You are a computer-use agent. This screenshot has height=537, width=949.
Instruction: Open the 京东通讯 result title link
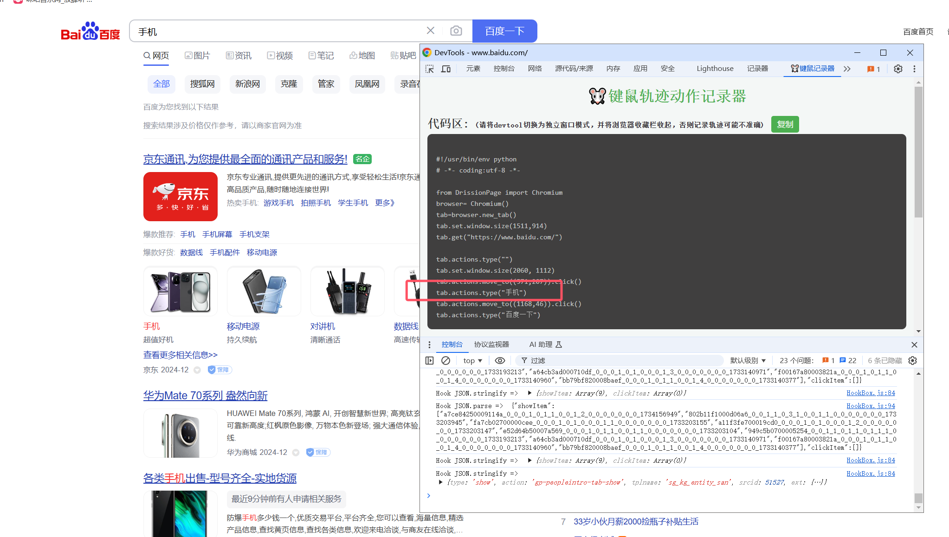point(245,159)
